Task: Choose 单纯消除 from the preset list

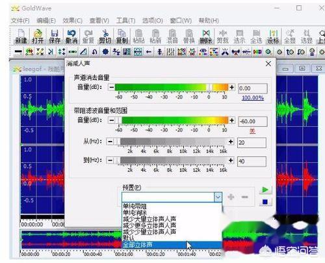Action: point(172,212)
